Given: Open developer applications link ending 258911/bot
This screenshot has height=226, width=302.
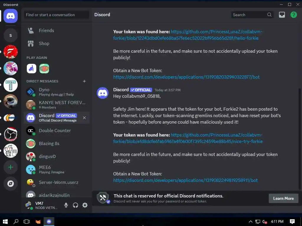Looking at the screenshot, I should click(x=185, y=180).
